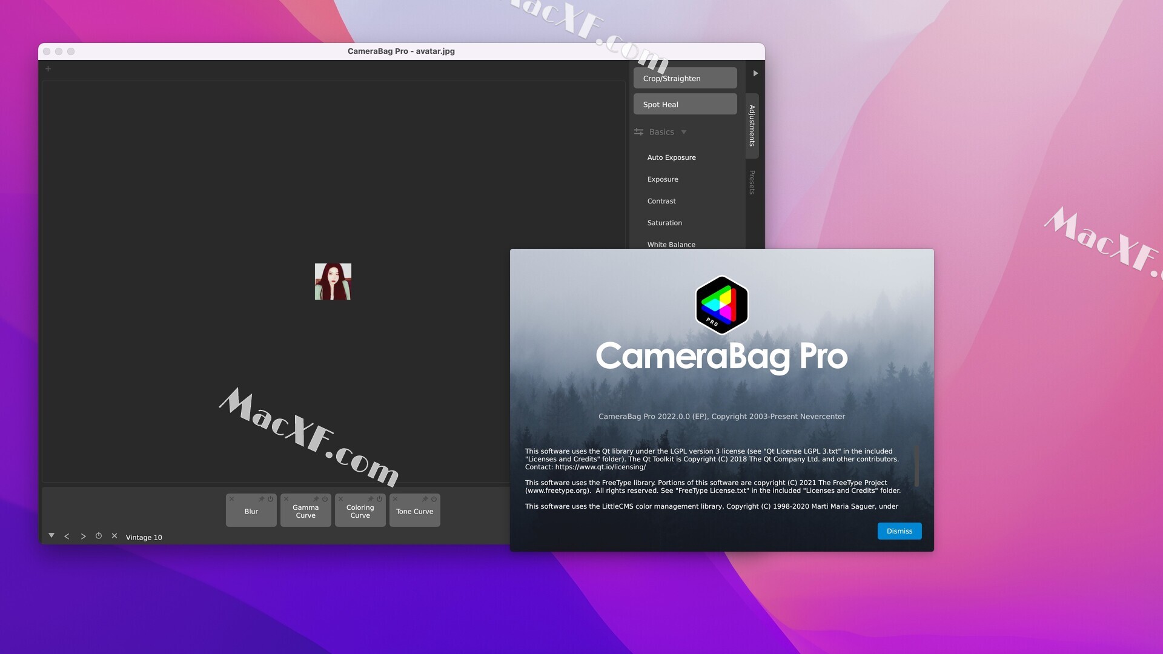This screenshot has height=654, width=1163.
Task: Click the Blur tool icon
Action: (251, 511)
